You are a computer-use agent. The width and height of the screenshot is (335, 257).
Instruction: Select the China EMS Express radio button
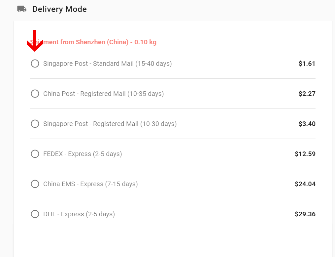35,184
